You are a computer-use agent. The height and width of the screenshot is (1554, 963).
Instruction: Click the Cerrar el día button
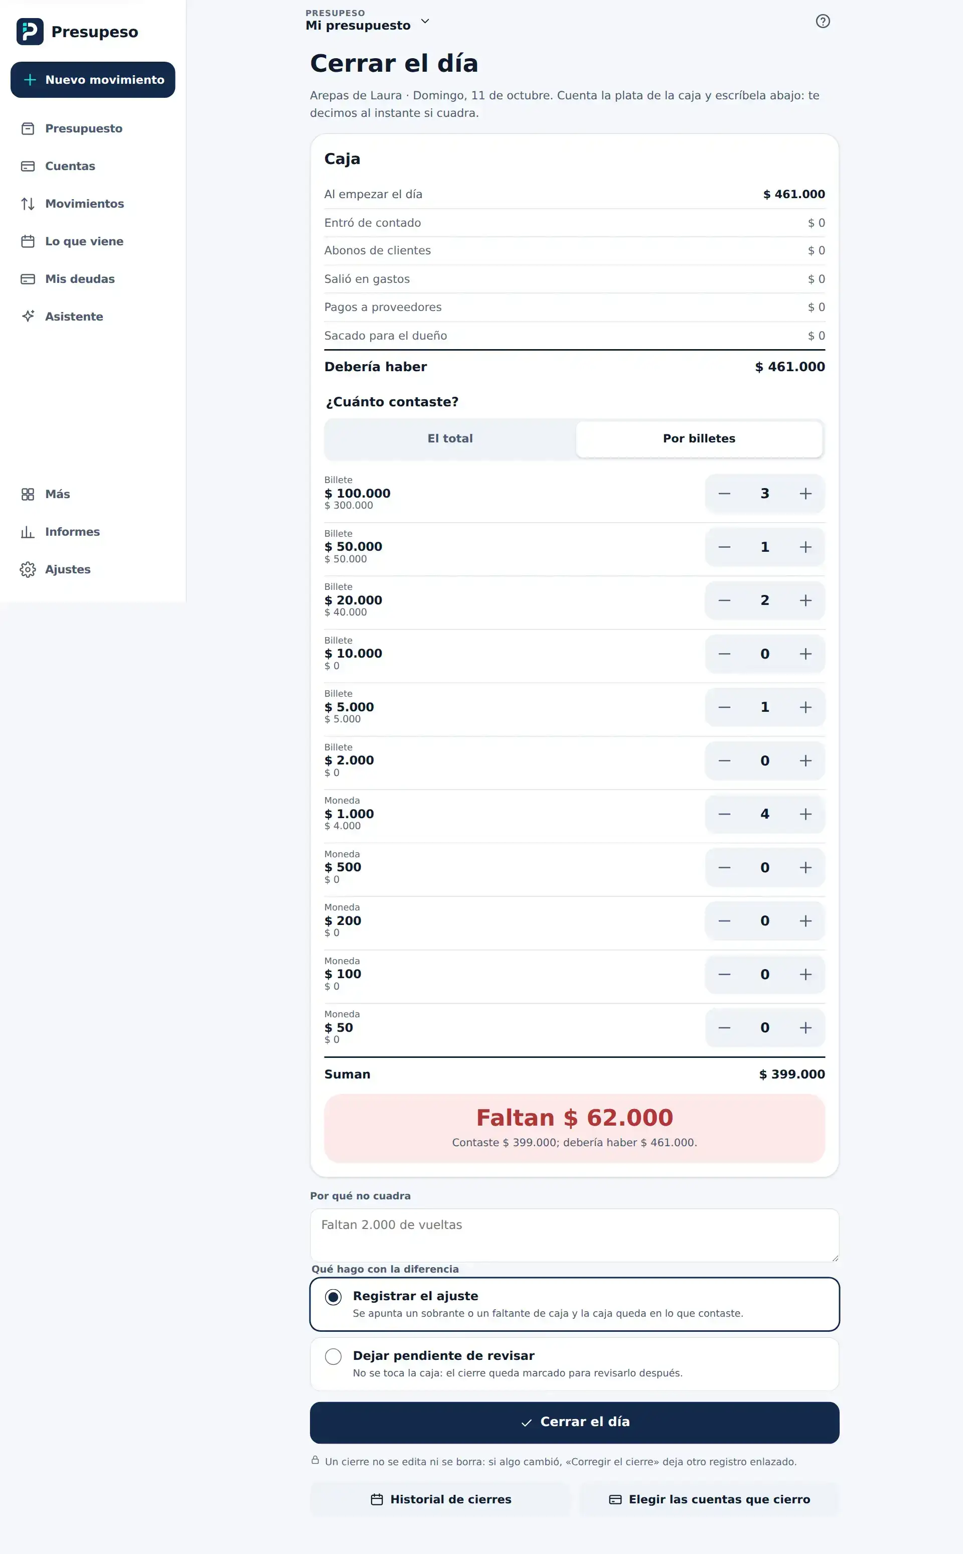(574, 1422)
